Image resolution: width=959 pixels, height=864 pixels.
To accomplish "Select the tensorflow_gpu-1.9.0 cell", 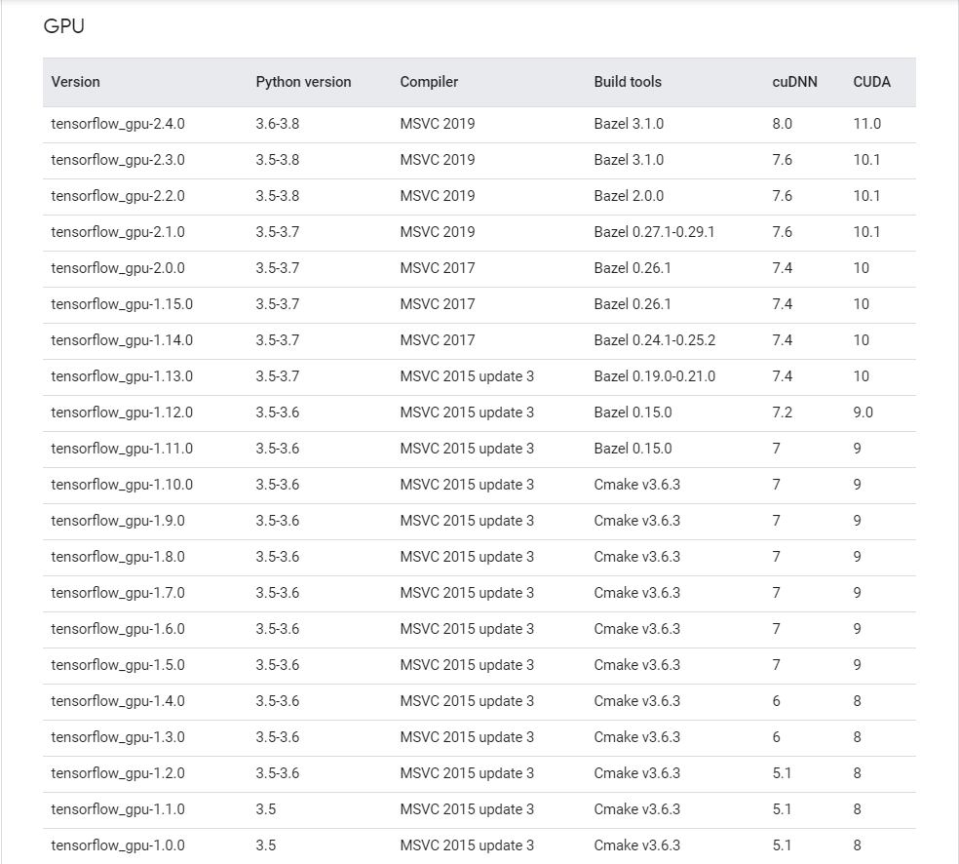I will coord(118,522).
